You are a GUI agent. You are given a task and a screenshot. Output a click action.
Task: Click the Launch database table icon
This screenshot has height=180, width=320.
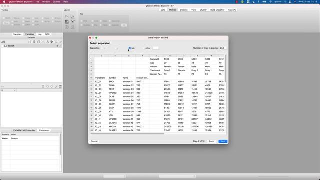[67, 22]
